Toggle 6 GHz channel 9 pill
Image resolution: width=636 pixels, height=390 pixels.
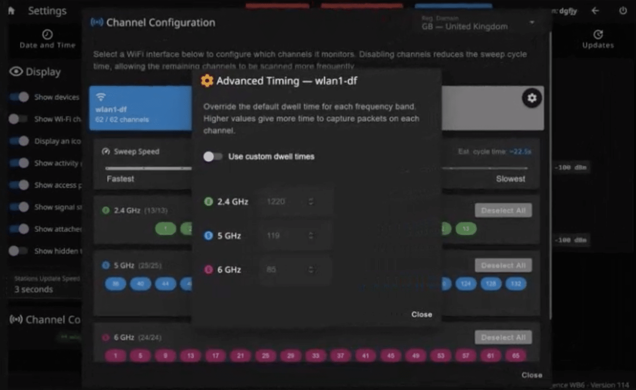point(165,355)
